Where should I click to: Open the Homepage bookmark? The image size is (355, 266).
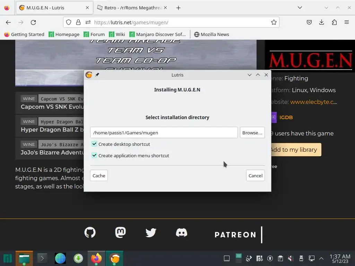[x=64, y=34]
